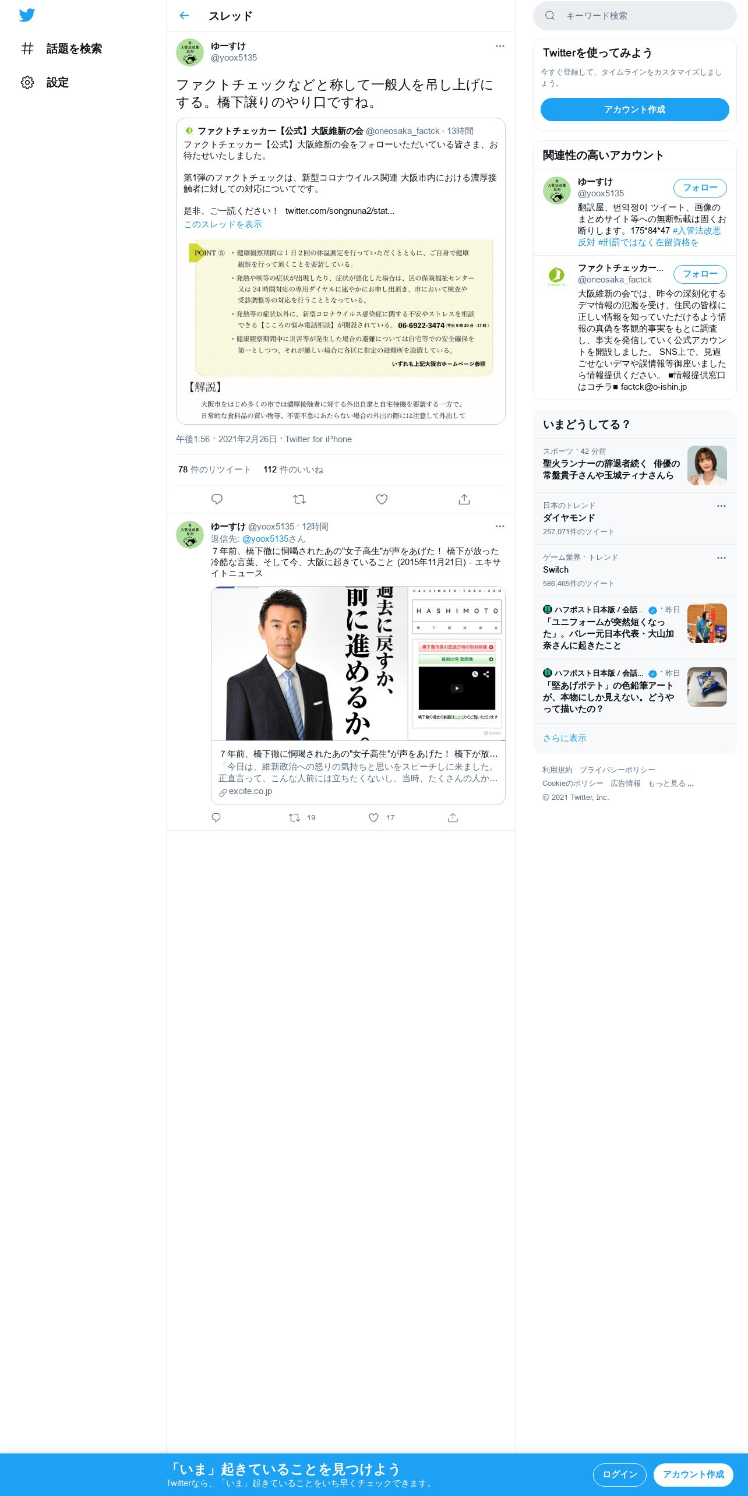Open potato chips photo thumbnail
Screen dimensions: 748x1496
tap(707, 687)
